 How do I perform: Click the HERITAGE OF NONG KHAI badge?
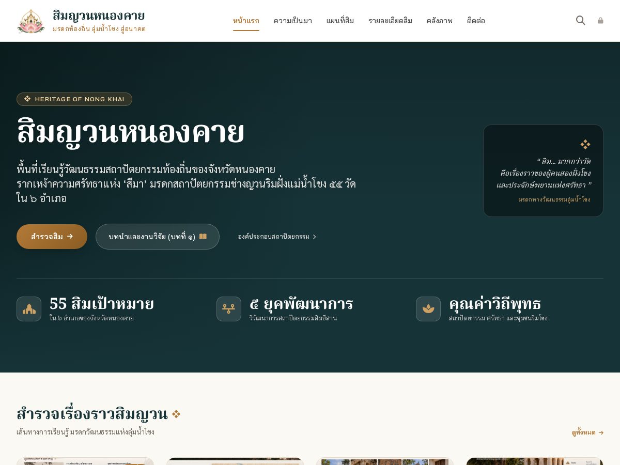coord(74,99)
